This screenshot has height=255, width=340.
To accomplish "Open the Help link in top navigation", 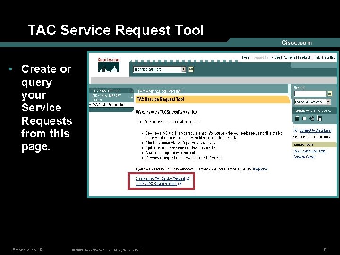I will tap(317, 57).
